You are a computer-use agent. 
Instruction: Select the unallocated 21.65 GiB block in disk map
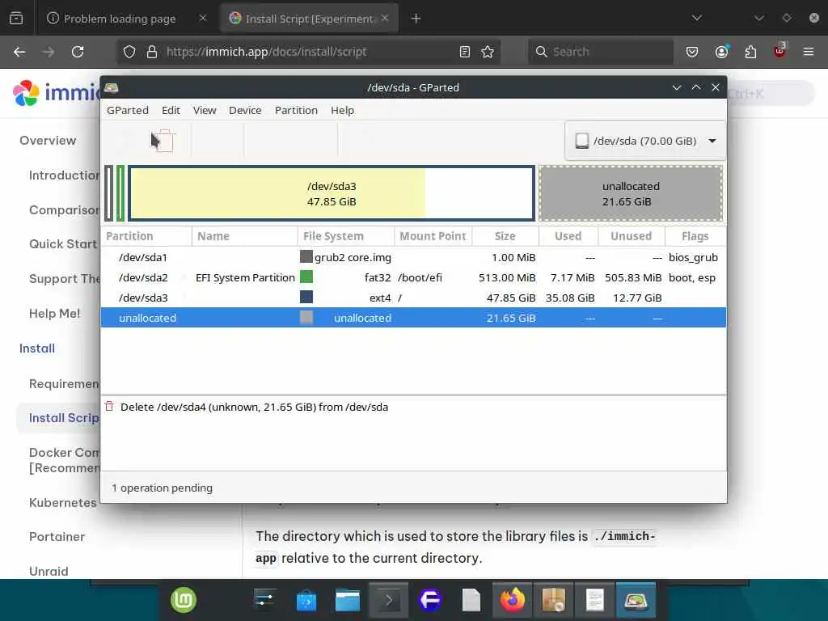pos(631,193)
